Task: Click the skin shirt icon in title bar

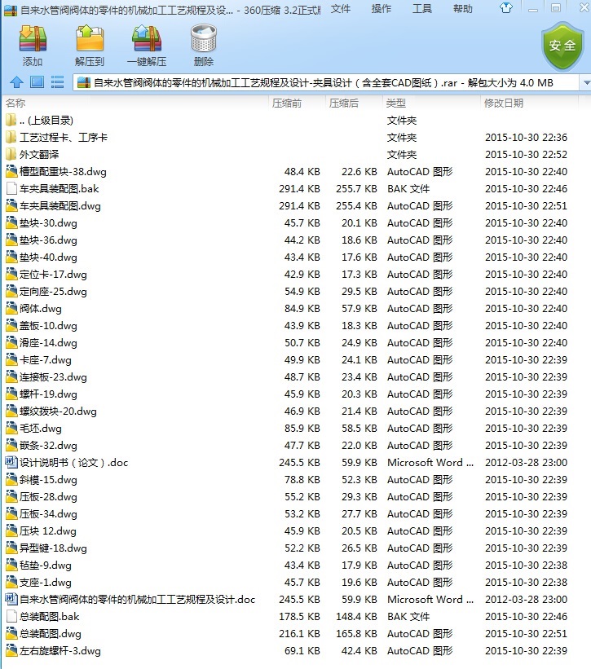Action: point(506,7)
